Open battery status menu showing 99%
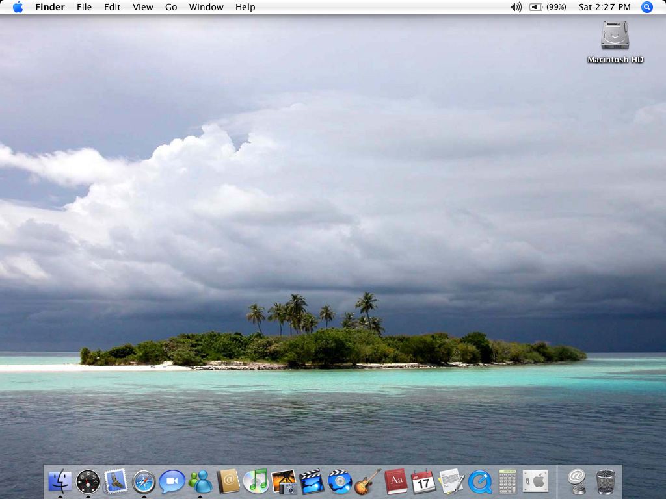The width and height of the screenshot is (666, 499). [548, 7]
